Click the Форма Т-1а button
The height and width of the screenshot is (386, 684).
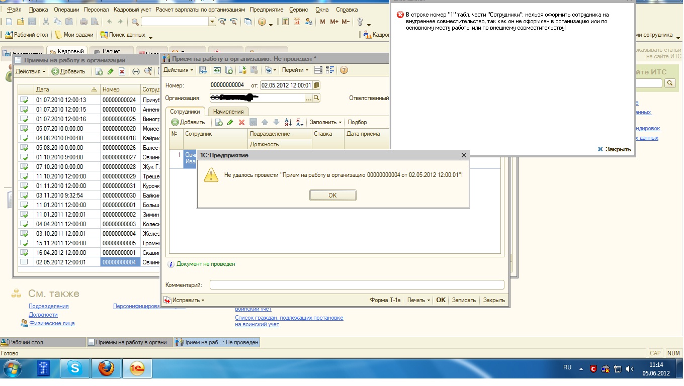point(385,300)
